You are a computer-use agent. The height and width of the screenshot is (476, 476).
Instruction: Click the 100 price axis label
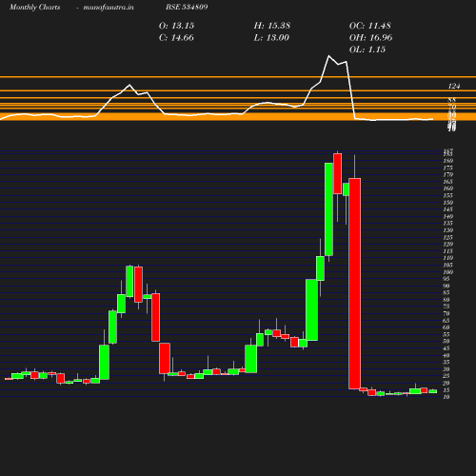pyautogui.click(x=448, y=272)
